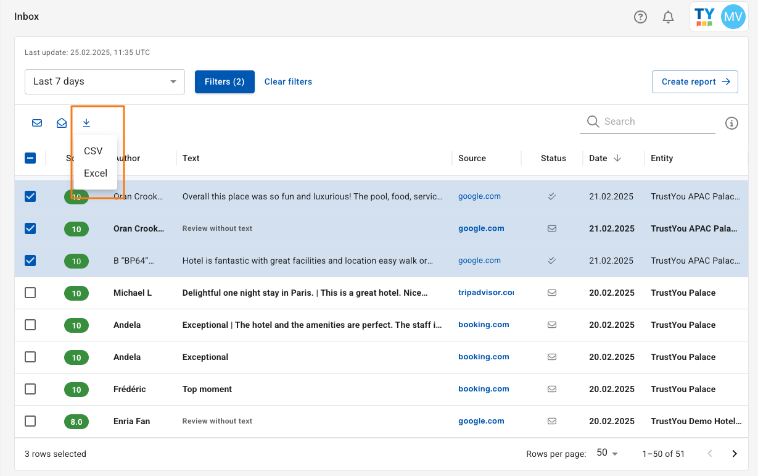
Task: Open the notifications bell icon
Action: pos(668,17)
